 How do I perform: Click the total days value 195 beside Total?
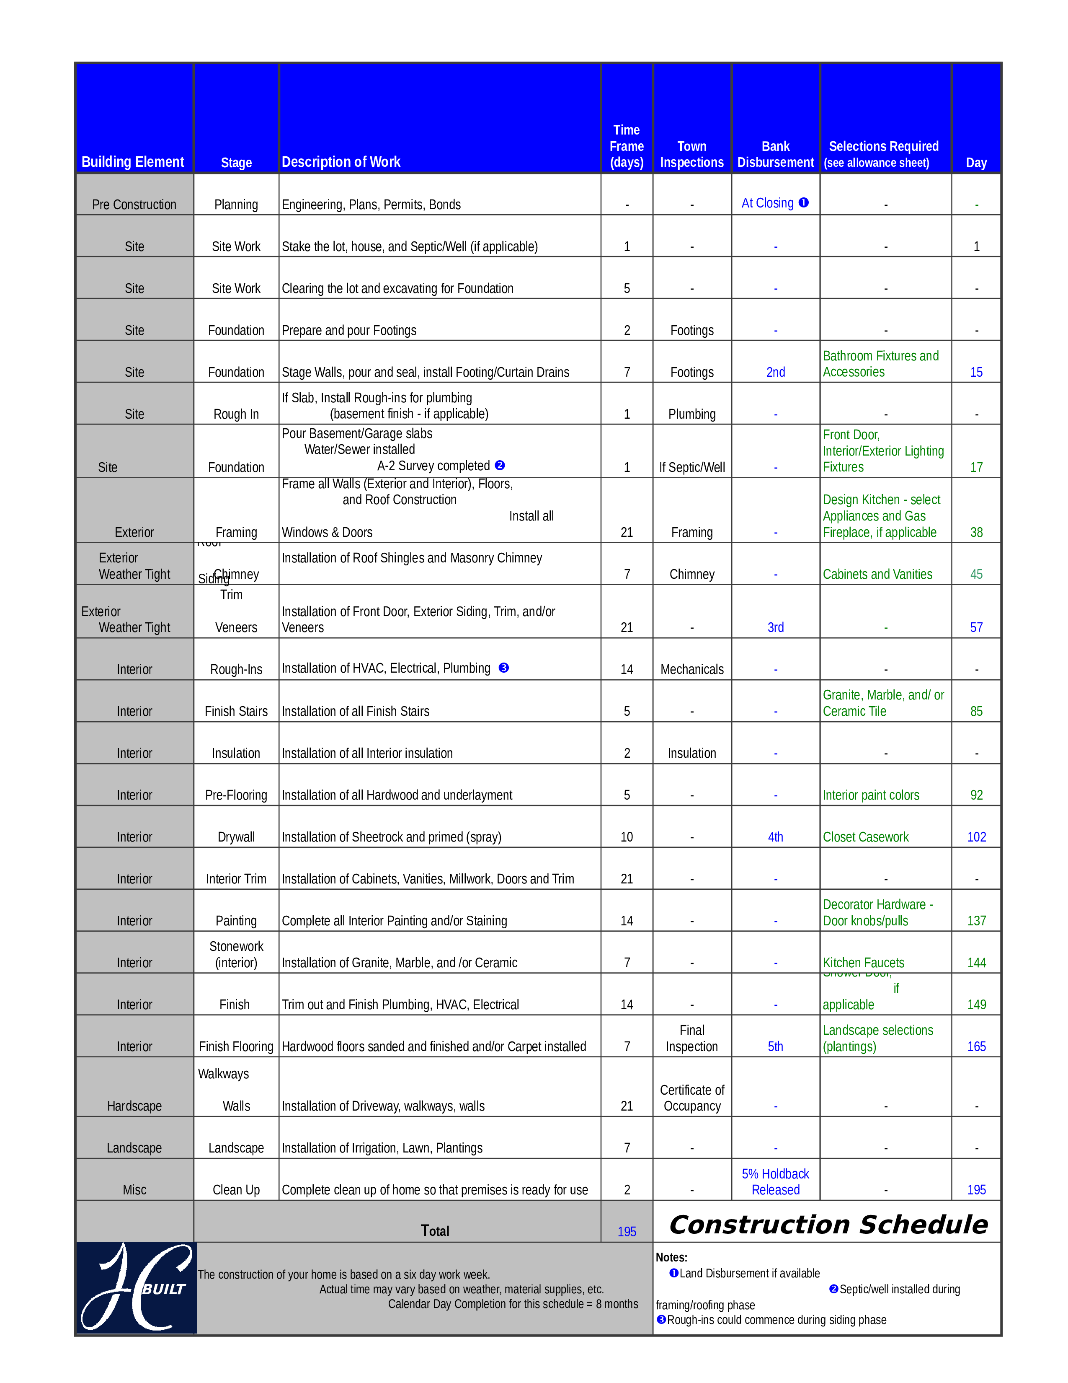[x=627, y=1232]
